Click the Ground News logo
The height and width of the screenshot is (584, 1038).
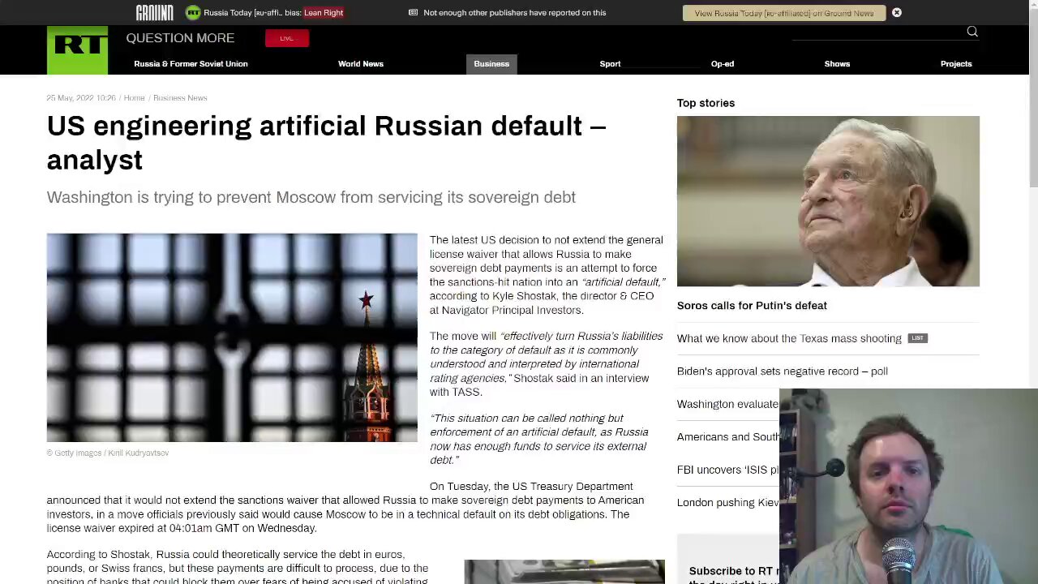[154, 12]
